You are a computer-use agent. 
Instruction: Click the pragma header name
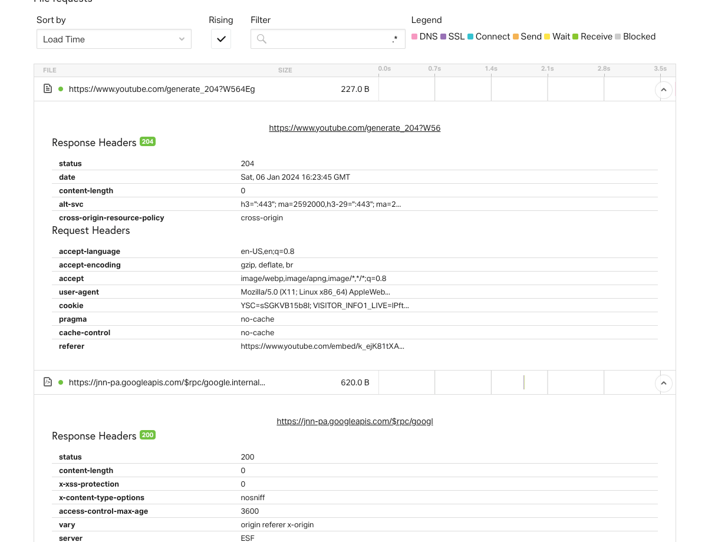click(73, 319)
